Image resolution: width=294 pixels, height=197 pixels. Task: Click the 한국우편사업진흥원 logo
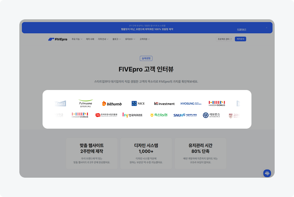click(106, 115)
